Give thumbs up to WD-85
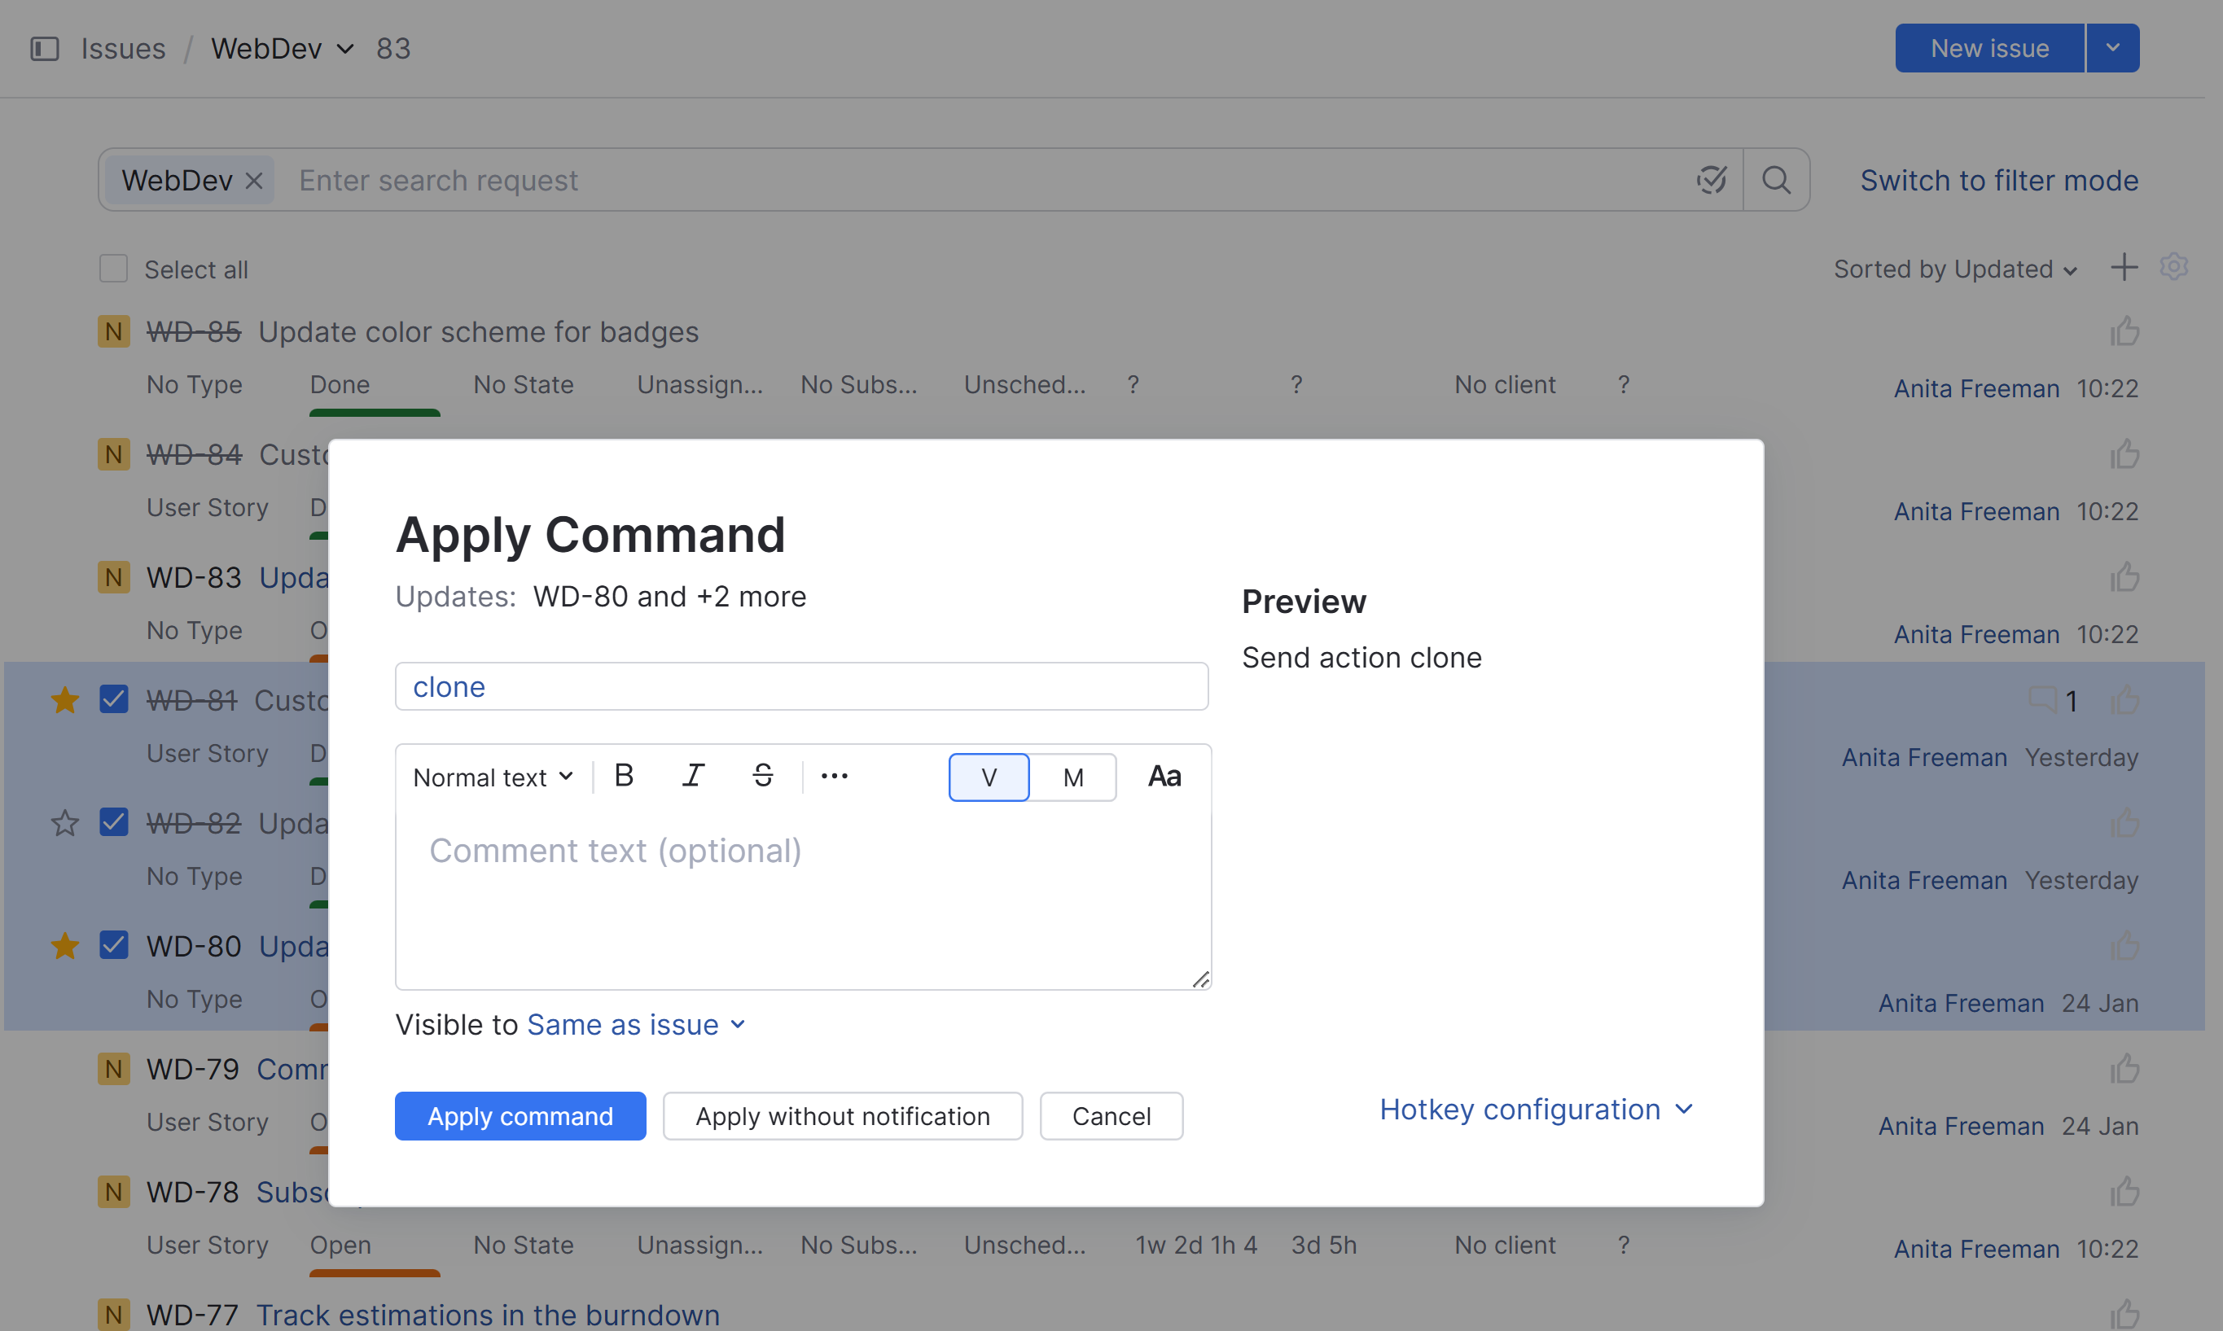 tap(2124, 332)
